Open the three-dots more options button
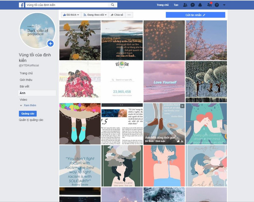The width and height of the screenshot is (254, 202). [129, 15]
